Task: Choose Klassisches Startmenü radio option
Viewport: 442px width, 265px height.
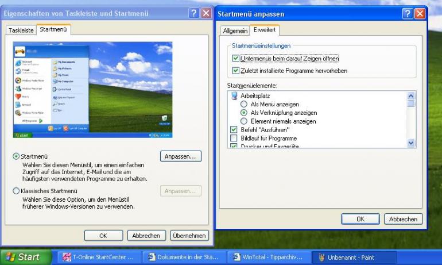Action: point(16,191)
